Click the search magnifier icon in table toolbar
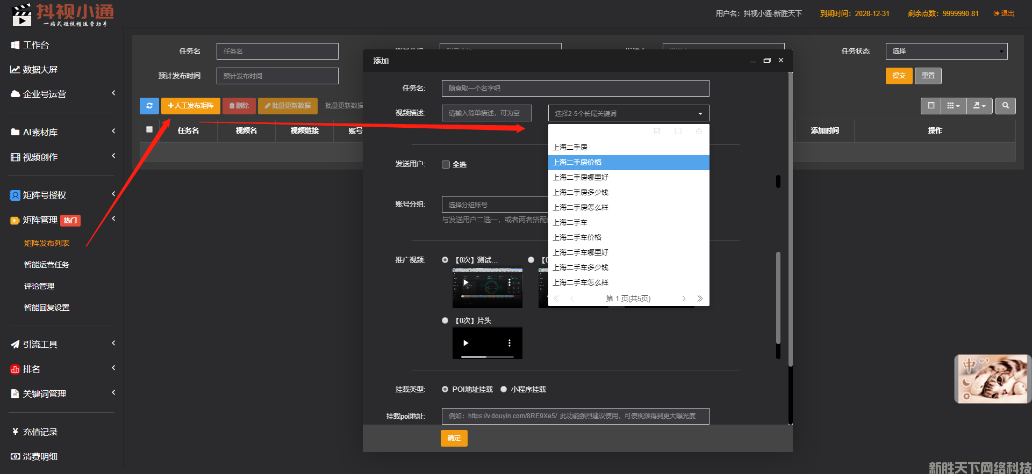Image resolution: width=1032 pixels, height=474 pixels. 1005,106
